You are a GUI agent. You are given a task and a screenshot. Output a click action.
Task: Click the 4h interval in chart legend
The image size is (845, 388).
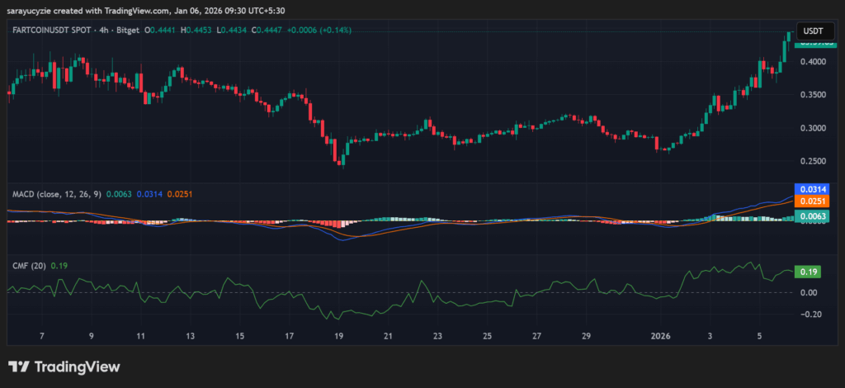pyautogui.click(x=107, y=31)
